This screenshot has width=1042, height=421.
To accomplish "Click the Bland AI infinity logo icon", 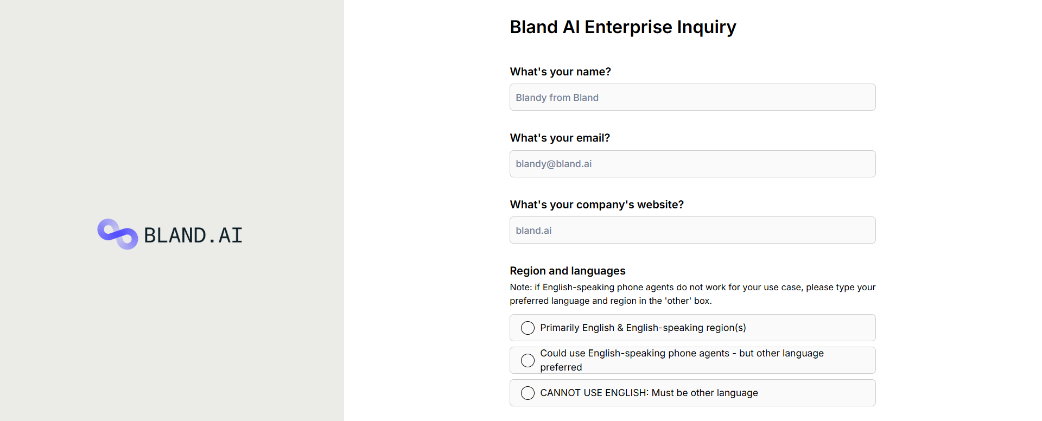I will tap(117, 234).
